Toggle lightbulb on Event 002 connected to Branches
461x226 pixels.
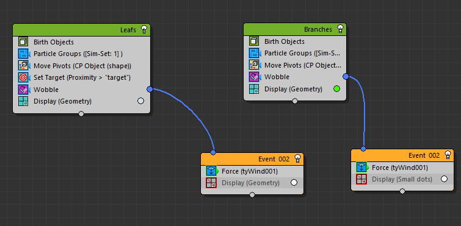pyautogui.click(x=448, y=155)
